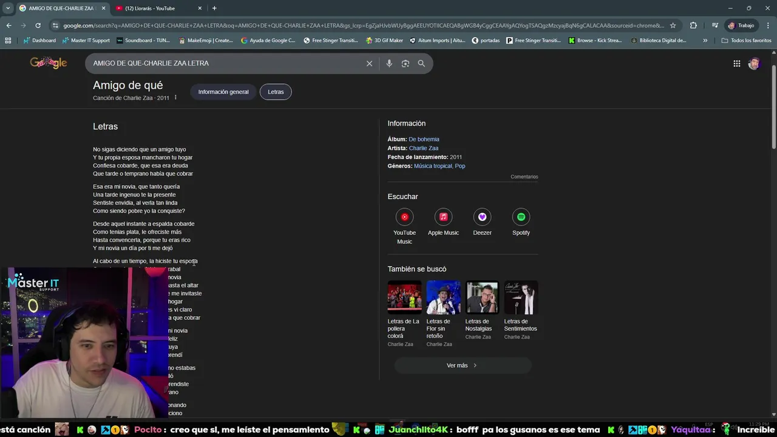Listen on Spotify
Viewport: 777px width, 437px height.
pyautogui.click(x=521, y=223)
